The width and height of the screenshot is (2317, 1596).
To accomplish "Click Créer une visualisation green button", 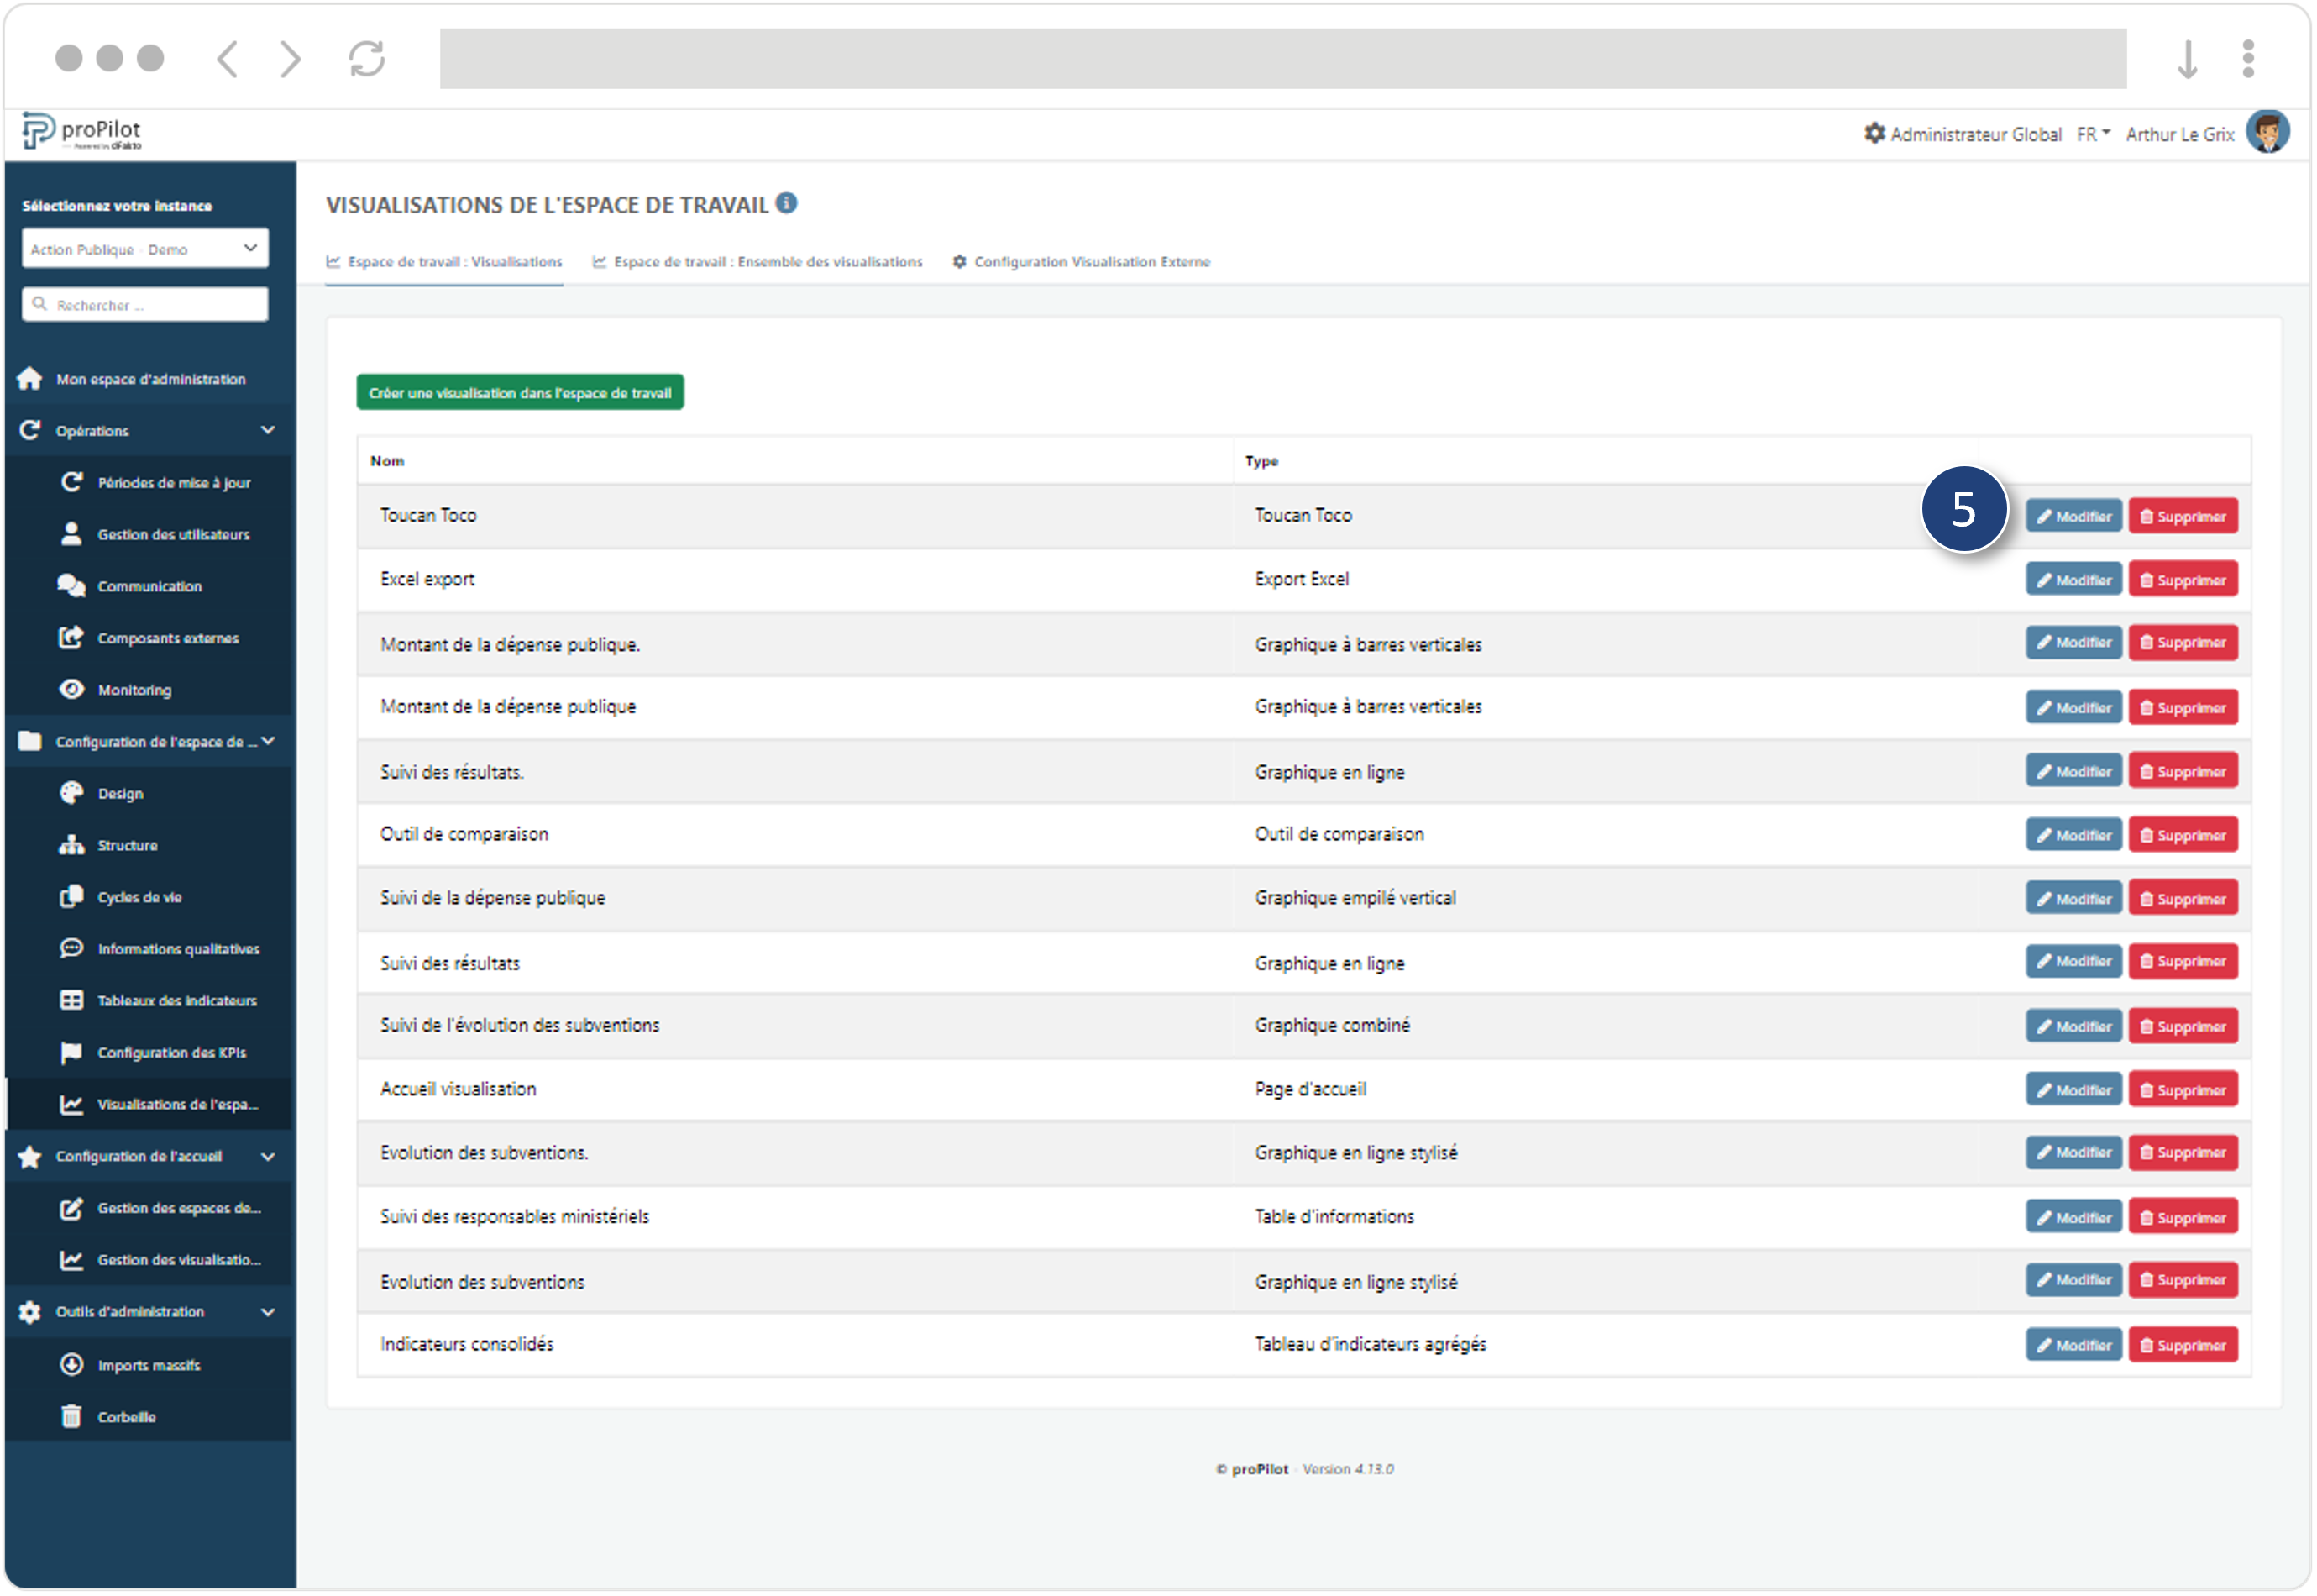I will click(x=520, y=393).
